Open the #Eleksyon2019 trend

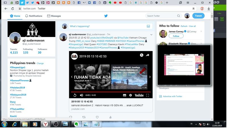pyautogui.click(x=18, y=95)
